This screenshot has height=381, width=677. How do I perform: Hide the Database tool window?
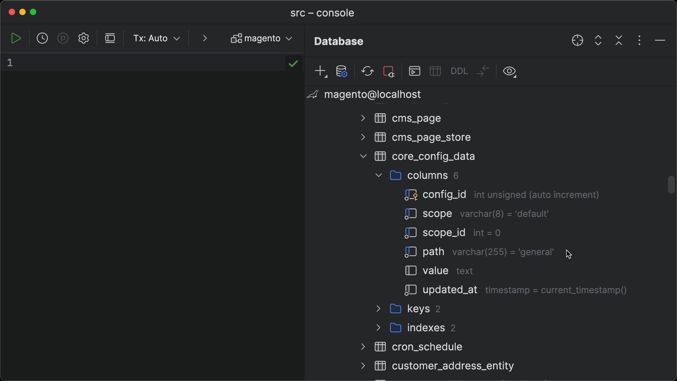point(660,41)
